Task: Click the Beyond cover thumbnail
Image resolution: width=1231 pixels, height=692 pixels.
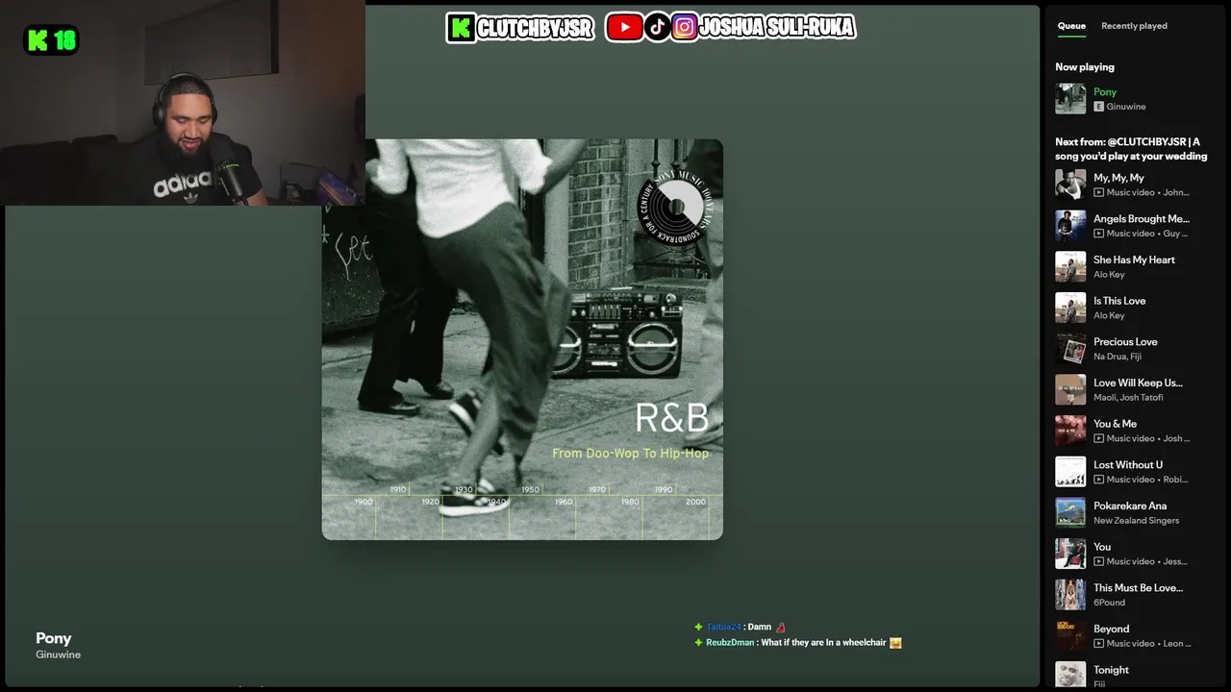Action: [x=1070, y=635]
